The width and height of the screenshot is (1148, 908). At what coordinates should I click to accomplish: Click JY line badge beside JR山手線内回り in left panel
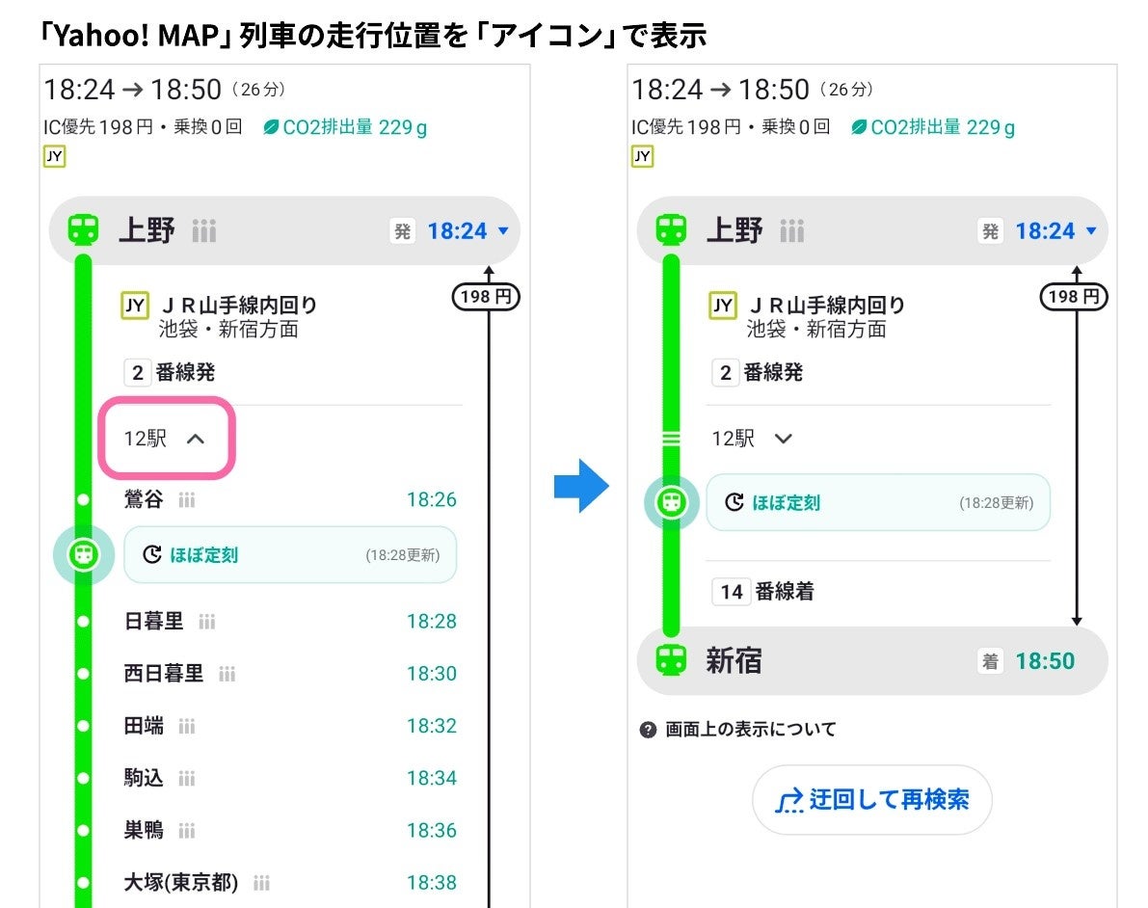tap(135, 306)
